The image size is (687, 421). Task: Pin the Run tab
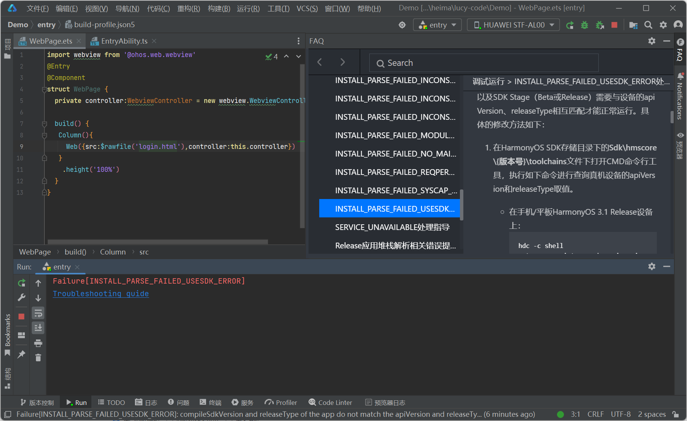[22, 354]
